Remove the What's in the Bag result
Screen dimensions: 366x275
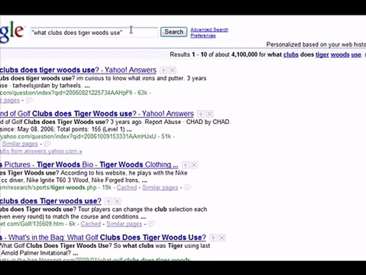pos(222,238)
